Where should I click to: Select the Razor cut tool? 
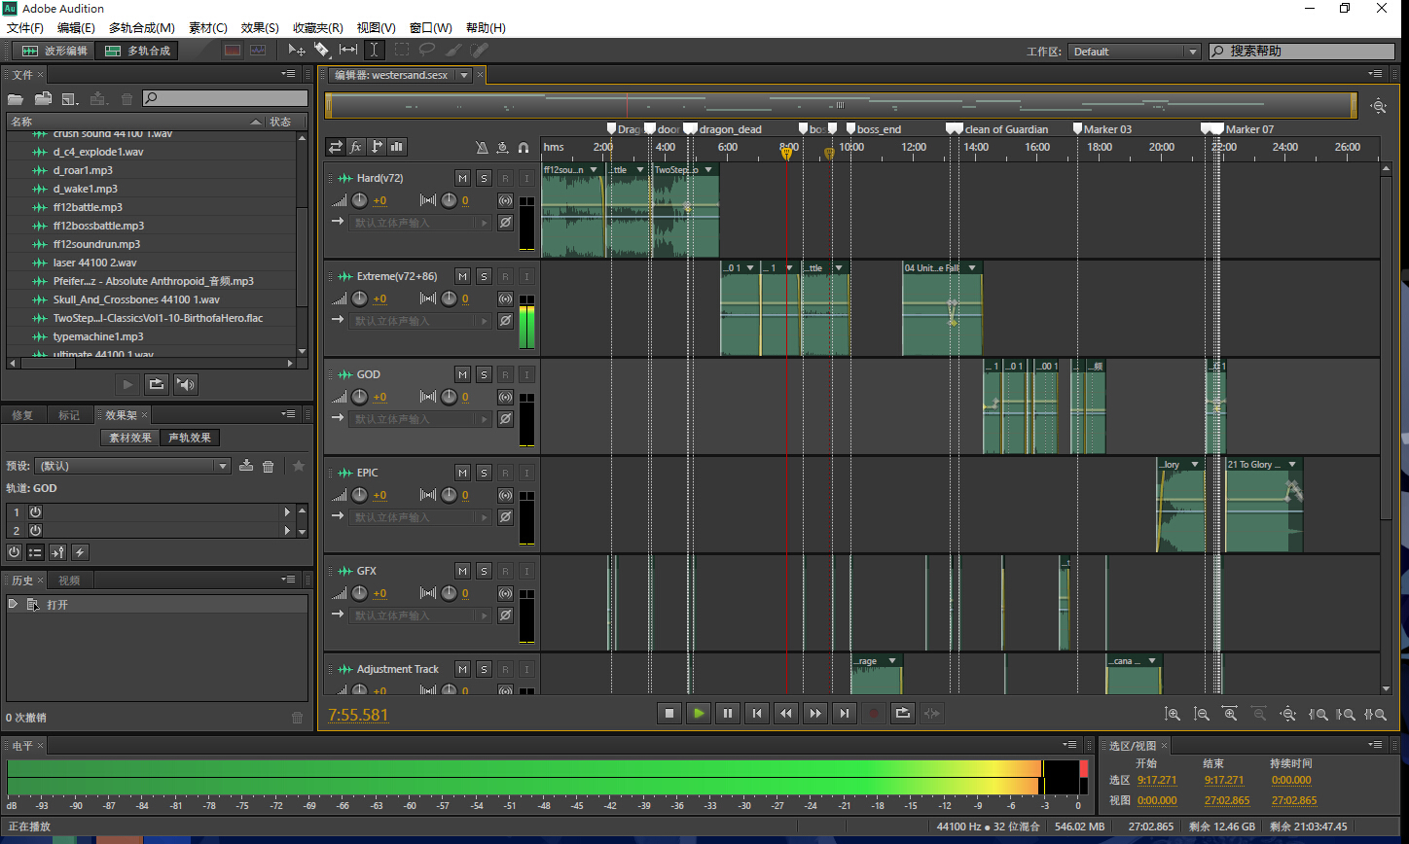click(x=322, y=51)
